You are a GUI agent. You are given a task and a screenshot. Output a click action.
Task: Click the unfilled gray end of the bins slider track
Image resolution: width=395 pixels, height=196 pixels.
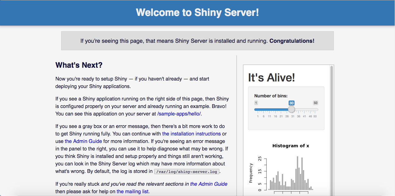tap(307, 110)
